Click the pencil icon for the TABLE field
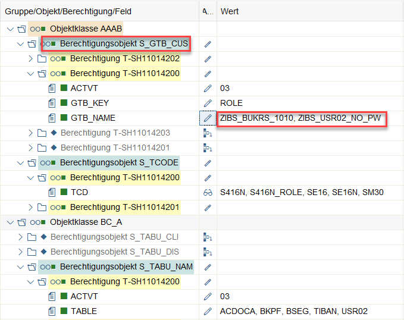Image resolution: width=404 pixels, height=320 pixels. [208, 311]
